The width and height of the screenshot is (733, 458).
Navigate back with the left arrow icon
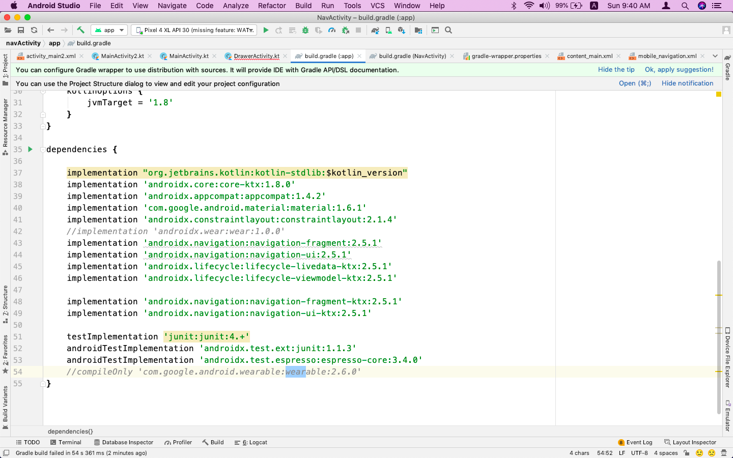coord(50,31)
